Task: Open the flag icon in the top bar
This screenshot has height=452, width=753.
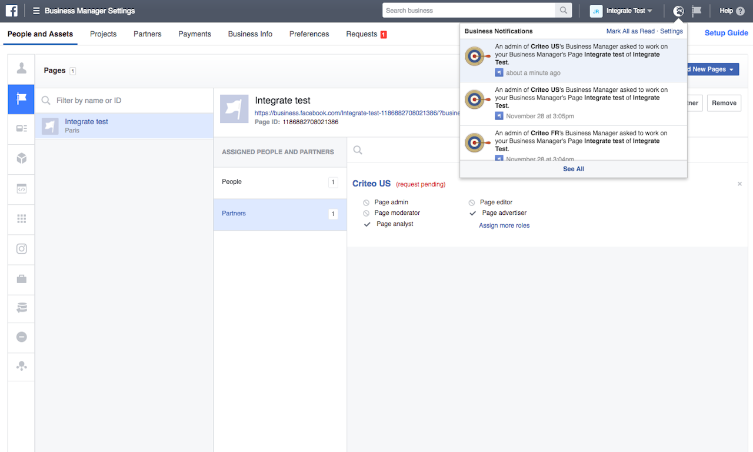Action: tap(697, 11)
